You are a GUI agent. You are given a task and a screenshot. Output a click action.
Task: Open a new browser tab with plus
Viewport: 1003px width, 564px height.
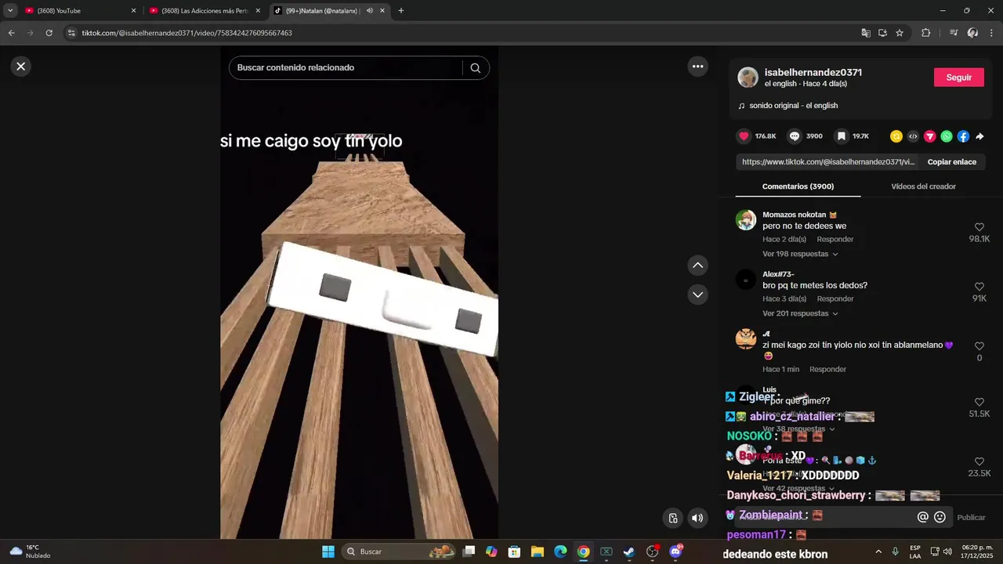click(x=400, y=11)
